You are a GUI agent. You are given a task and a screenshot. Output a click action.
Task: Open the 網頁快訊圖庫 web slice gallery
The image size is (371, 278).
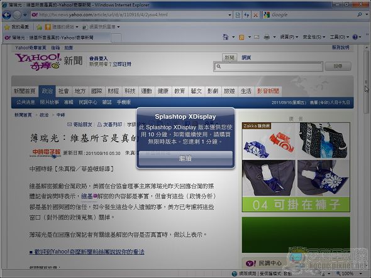pos(101,27)
